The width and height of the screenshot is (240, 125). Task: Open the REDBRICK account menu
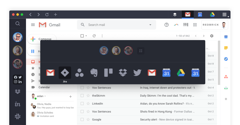(214, 25)
